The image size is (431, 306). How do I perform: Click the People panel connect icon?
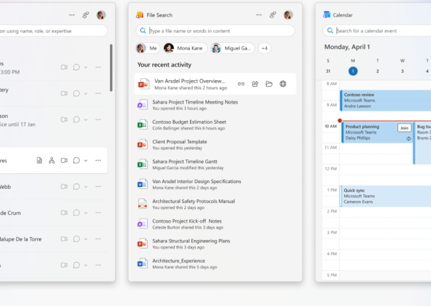[x=86, y=15]
